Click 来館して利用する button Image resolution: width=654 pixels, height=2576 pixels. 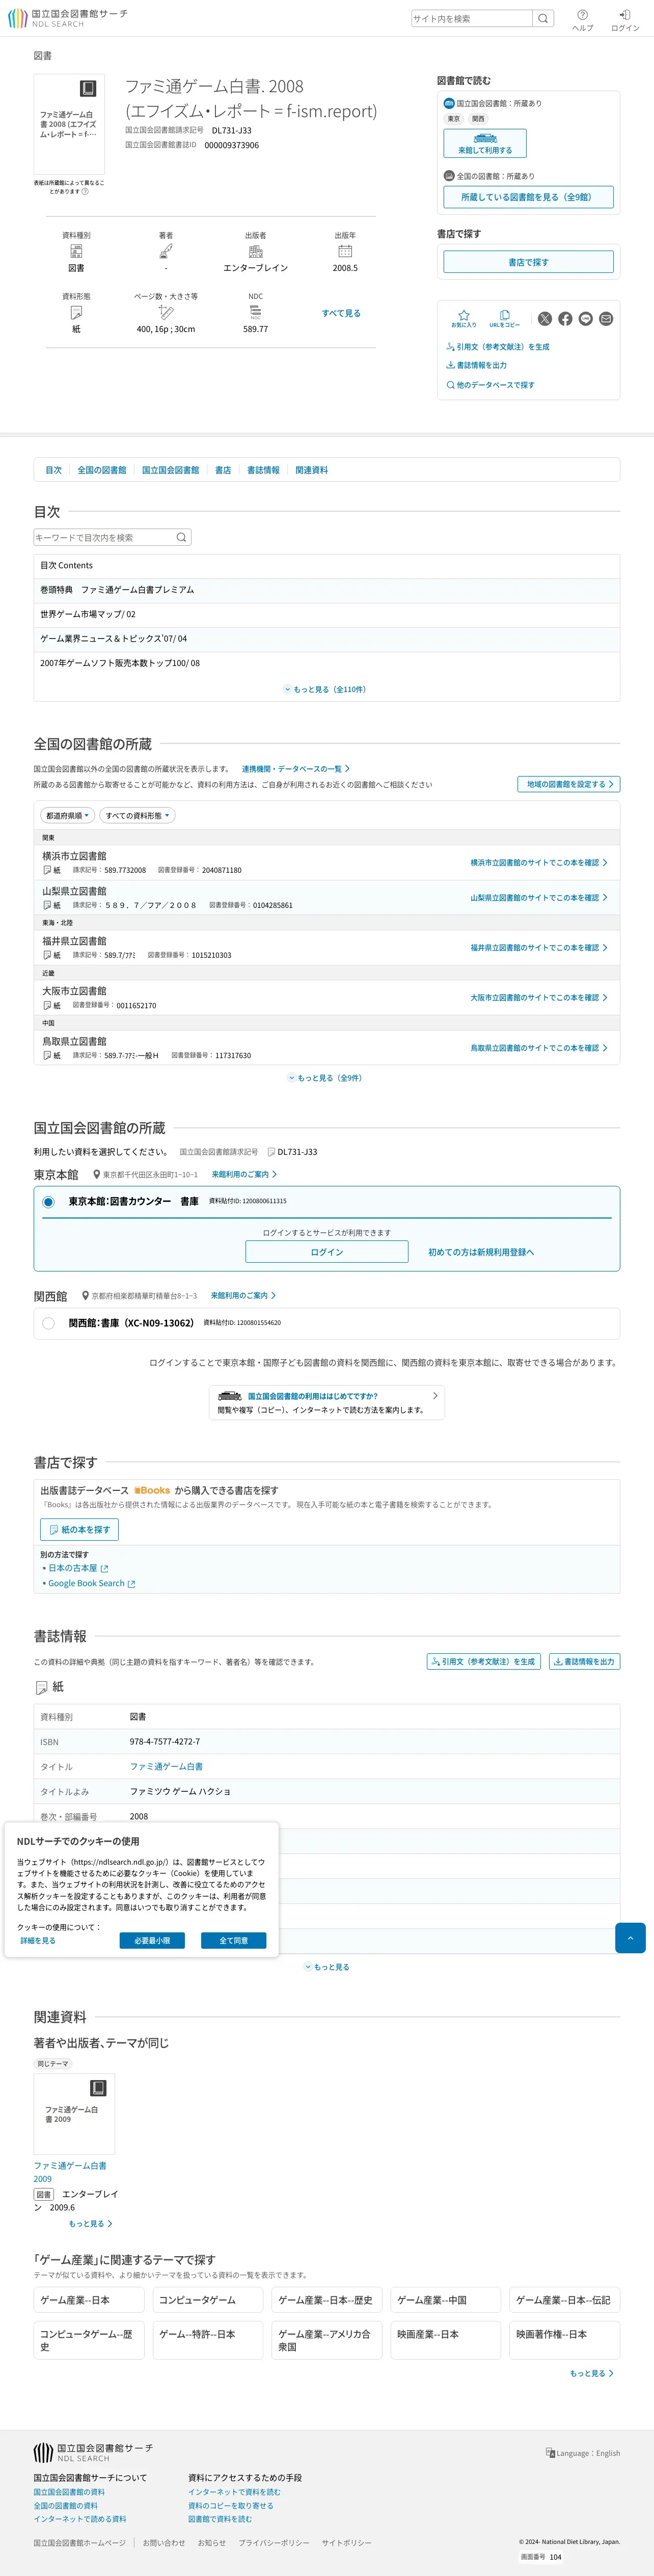[485, 143]
